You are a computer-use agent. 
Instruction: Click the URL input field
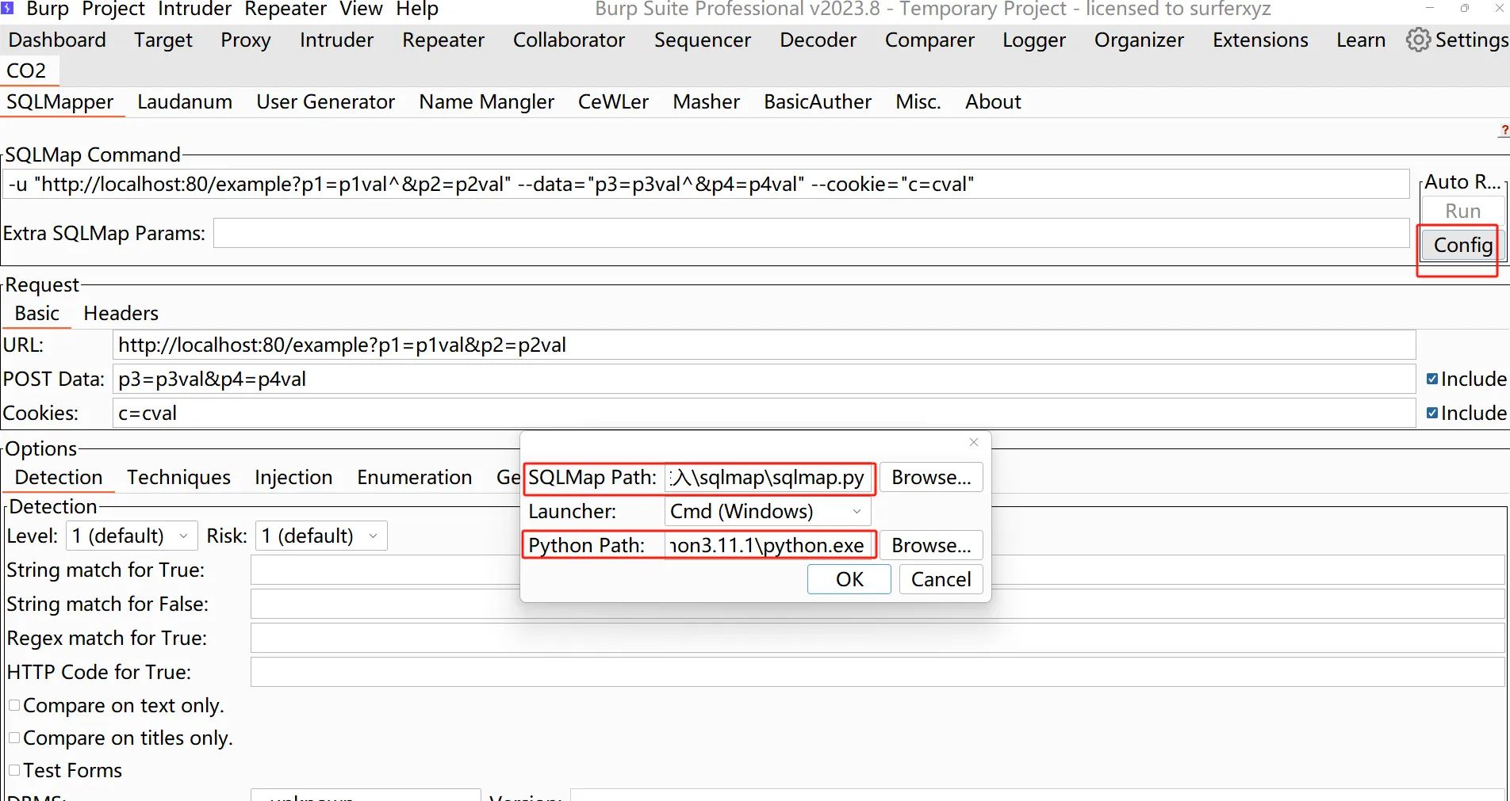click(765, 345)
